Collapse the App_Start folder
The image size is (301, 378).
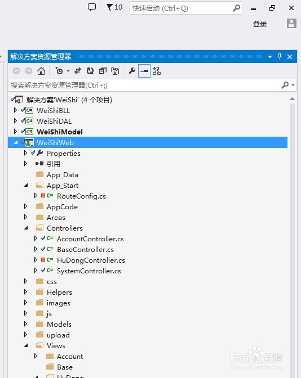[x=26, y=186]
